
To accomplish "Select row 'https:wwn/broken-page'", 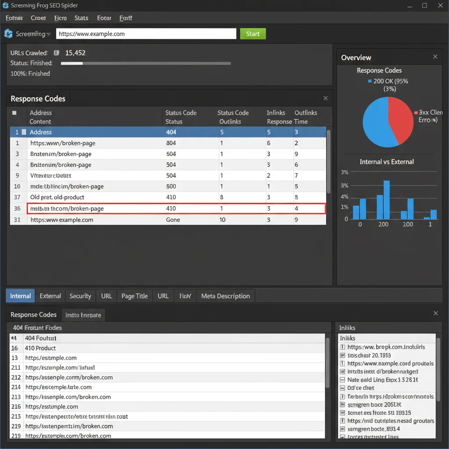I will point(168,143).
